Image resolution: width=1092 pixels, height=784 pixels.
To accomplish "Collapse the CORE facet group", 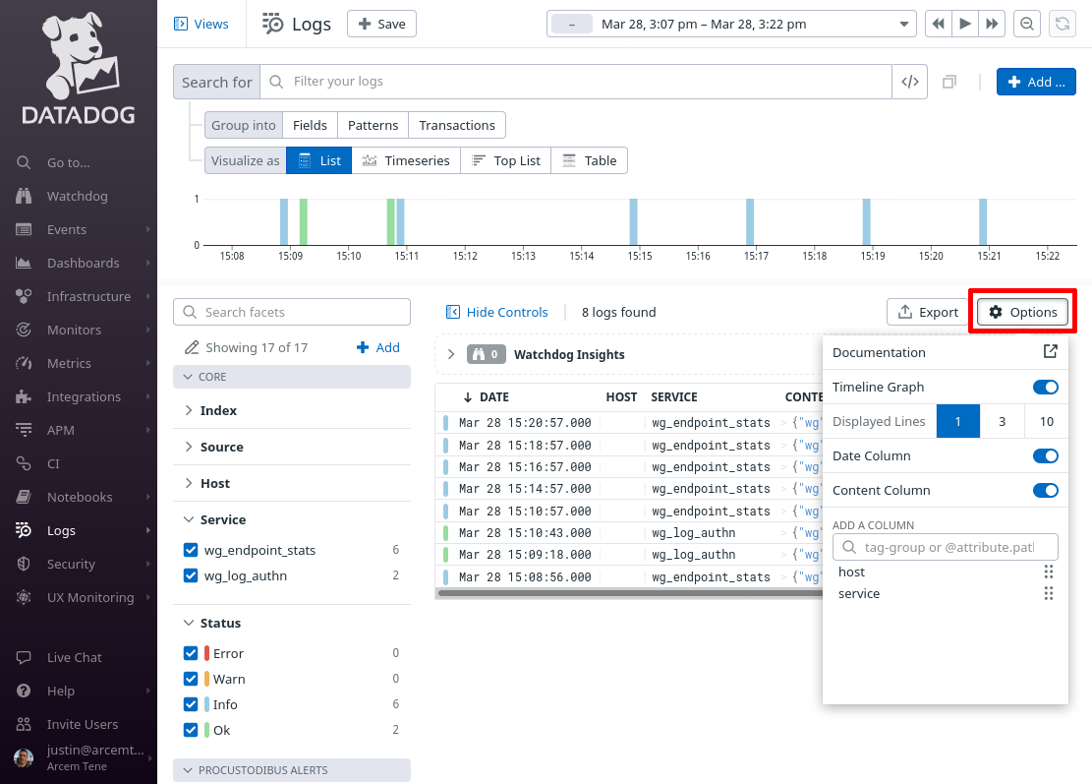I will 291,377.
